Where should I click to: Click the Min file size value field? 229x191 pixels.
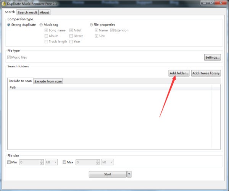click(30, 162)
